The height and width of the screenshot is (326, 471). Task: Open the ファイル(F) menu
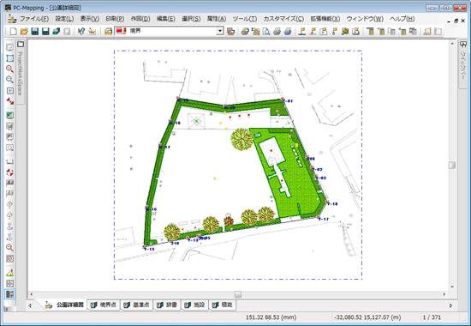(34, 19)
